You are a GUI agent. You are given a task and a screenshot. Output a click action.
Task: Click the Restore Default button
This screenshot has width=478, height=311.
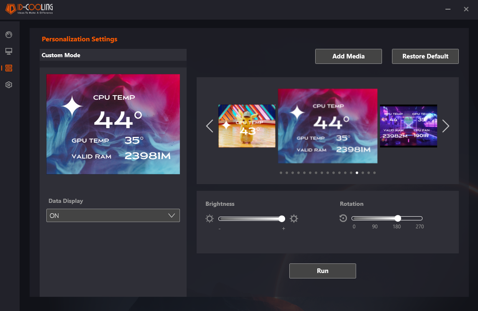pyautogui.click(x=425, y=56)
